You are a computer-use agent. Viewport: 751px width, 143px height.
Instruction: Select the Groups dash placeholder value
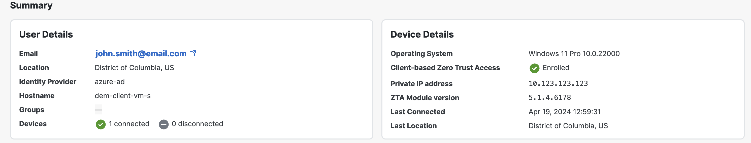point(98,110)
